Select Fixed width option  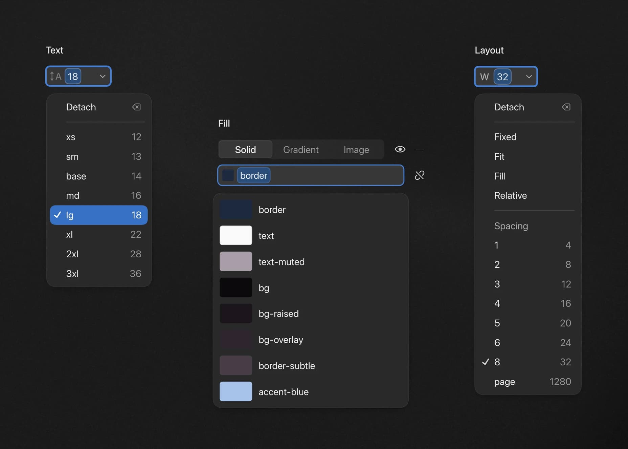pyautogui.click(x=528, y=137)
